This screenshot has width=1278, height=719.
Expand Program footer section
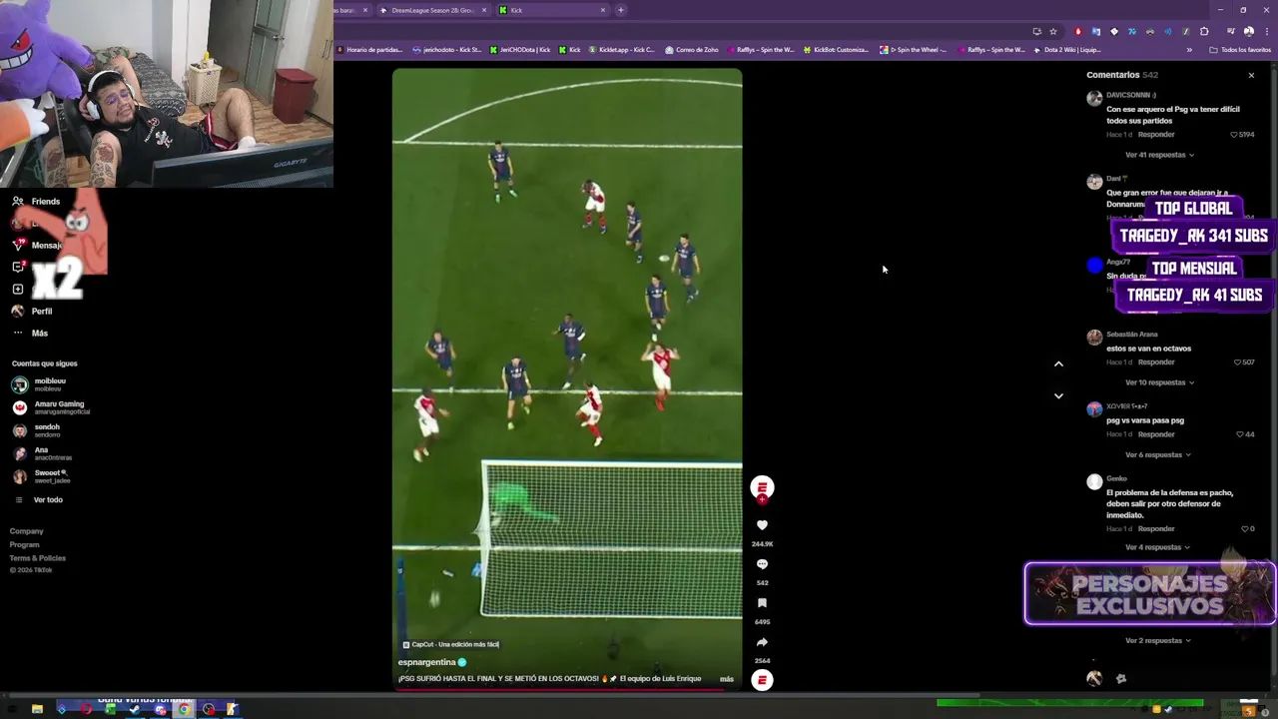25,545
